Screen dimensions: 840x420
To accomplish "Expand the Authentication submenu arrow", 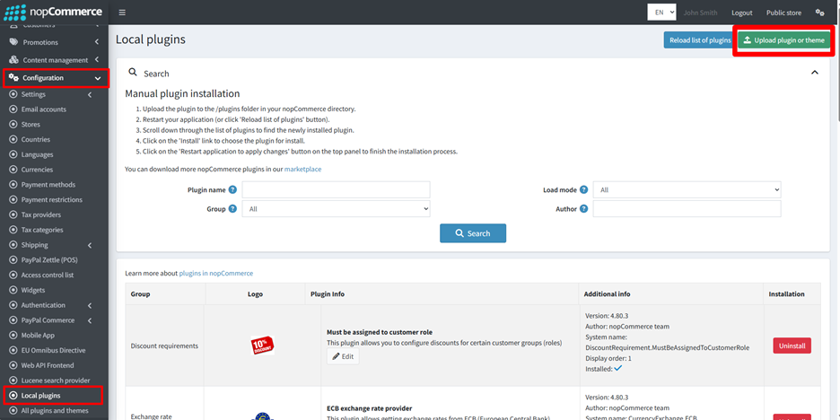I will pyautogui.click(x=90, y=305).
